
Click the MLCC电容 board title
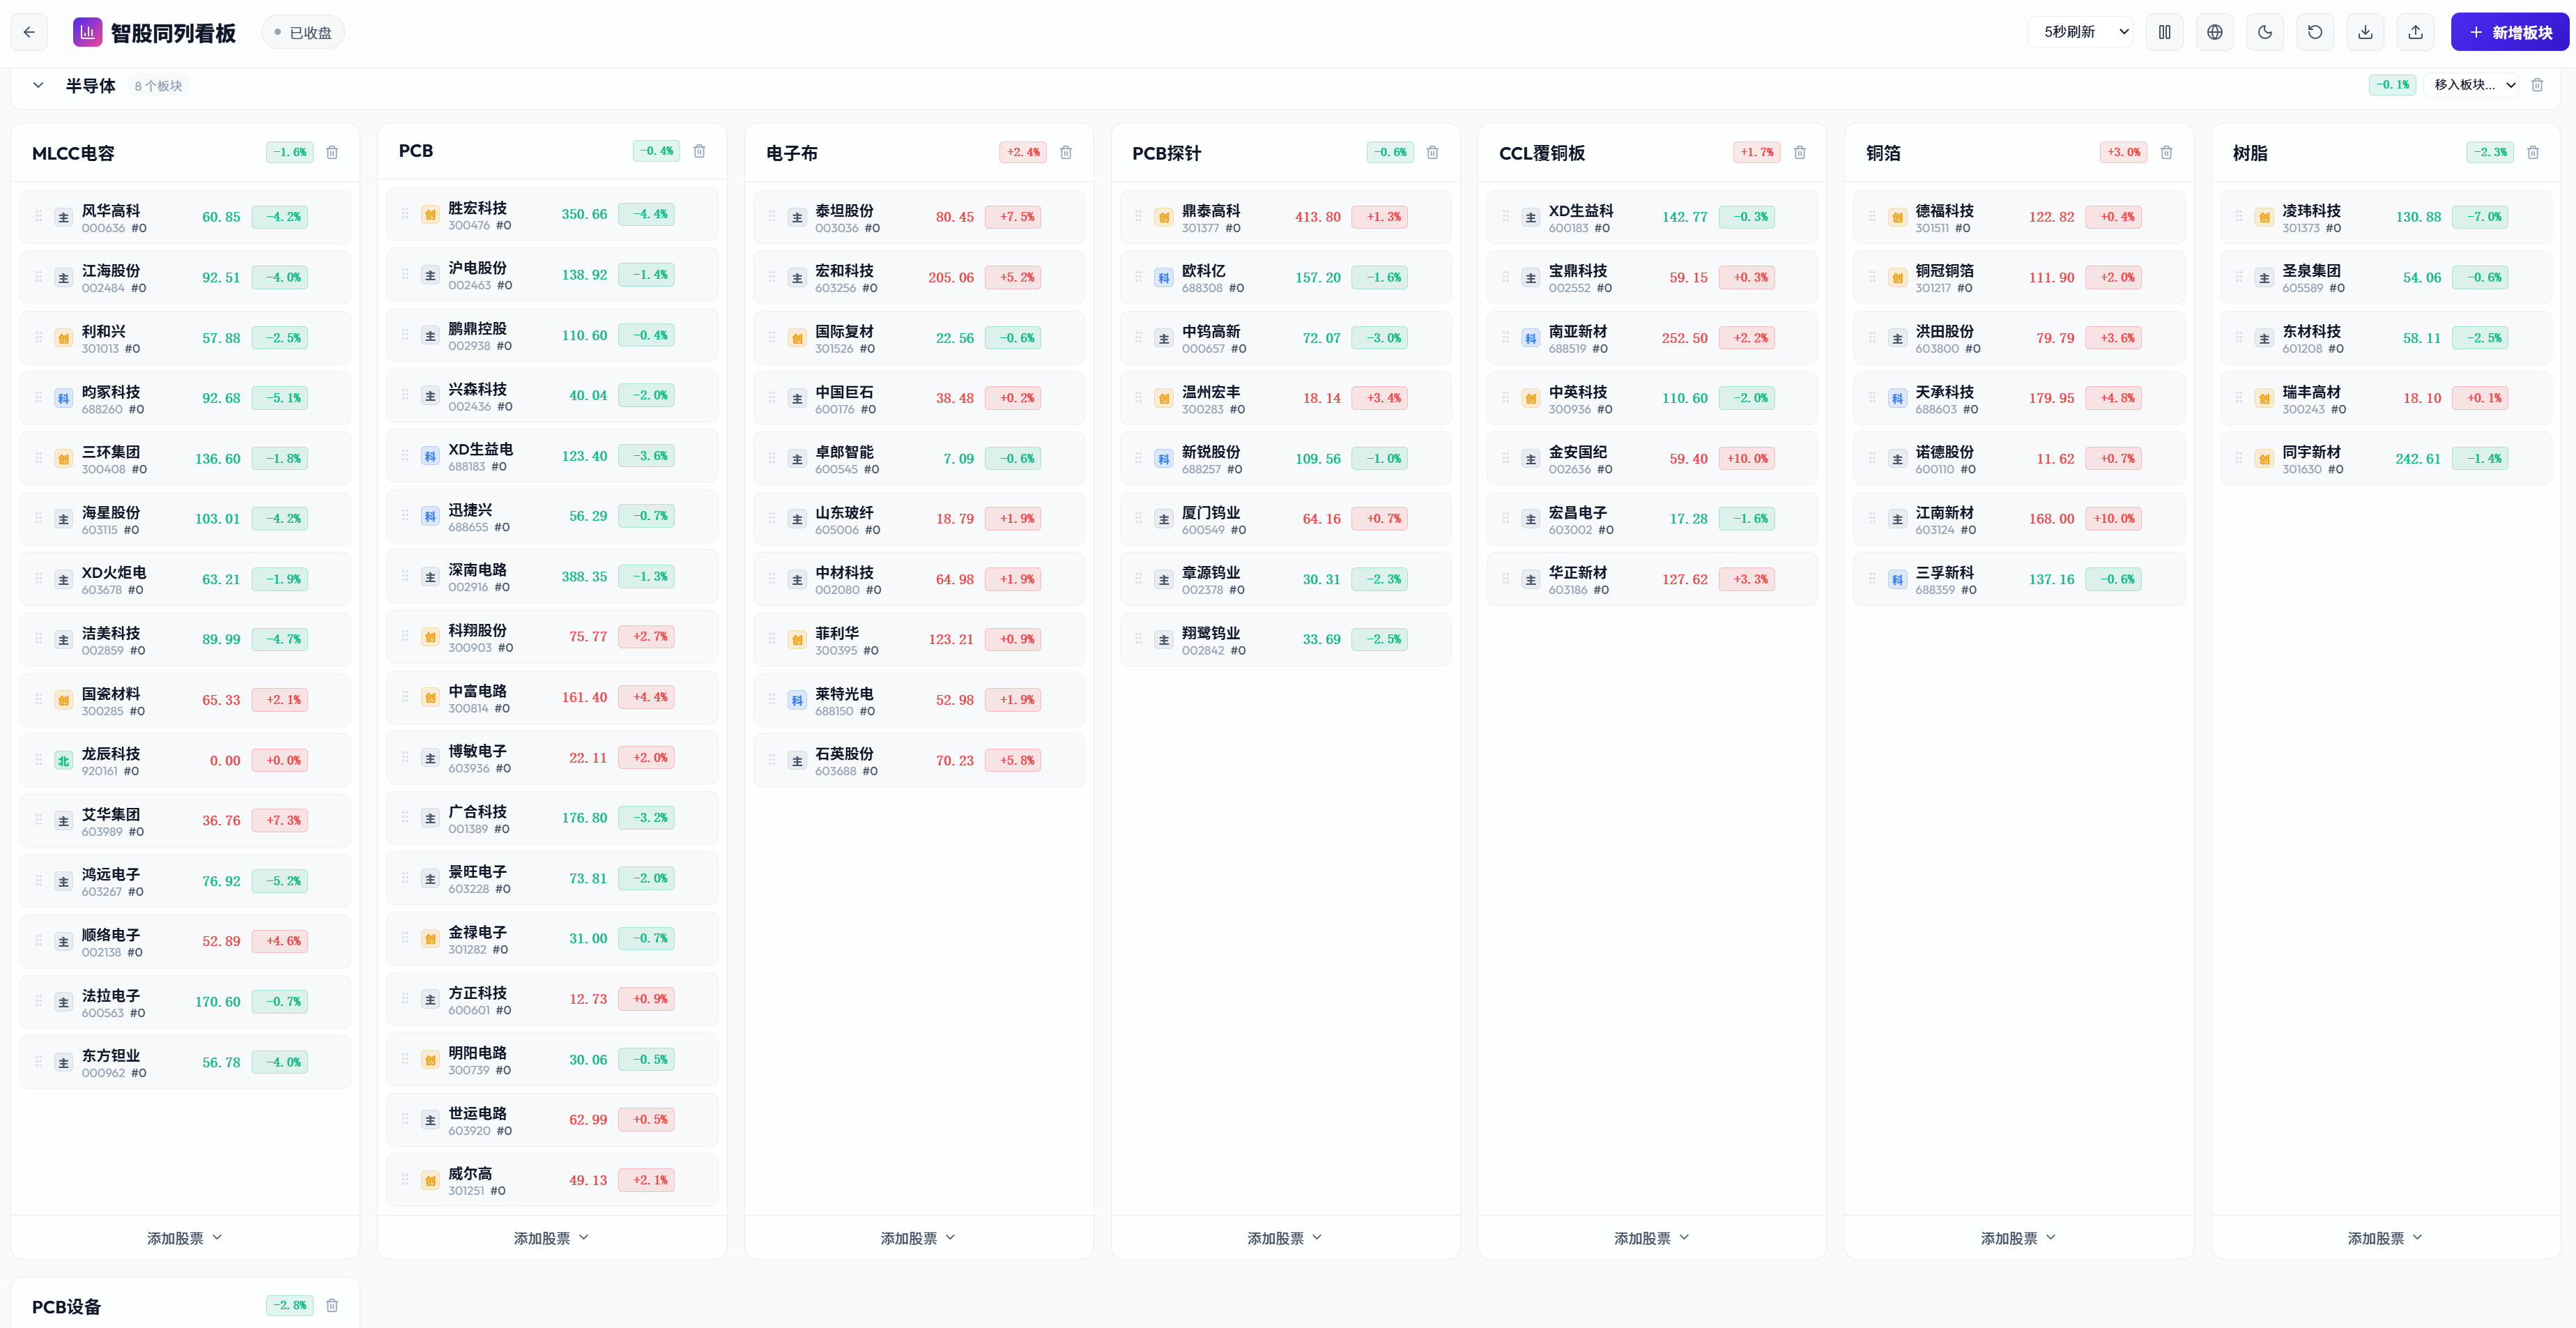(x=73, y=153)
